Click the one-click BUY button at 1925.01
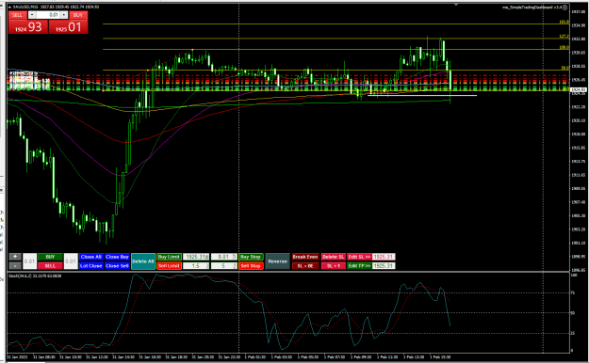 pos(69,27)
